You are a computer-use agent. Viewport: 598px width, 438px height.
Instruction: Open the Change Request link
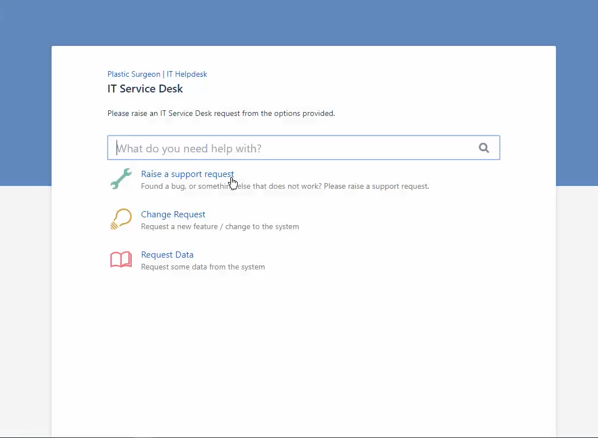click(173, 214)
